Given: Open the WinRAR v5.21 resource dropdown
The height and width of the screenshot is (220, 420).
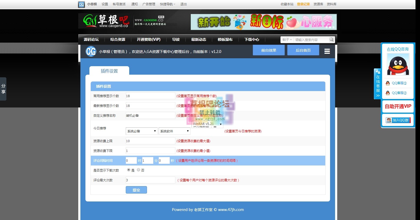Looking at the screenshot, I should tap(207, 124).
